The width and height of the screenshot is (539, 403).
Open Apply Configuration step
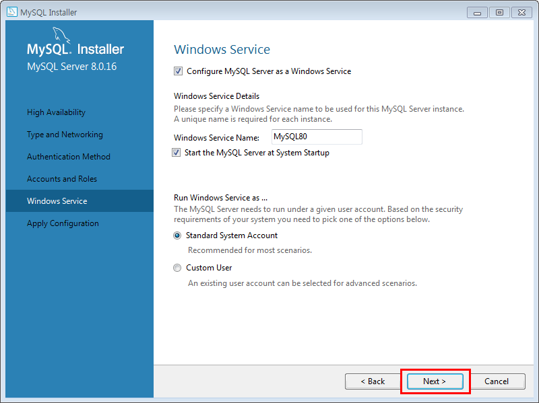click(63, 223)
